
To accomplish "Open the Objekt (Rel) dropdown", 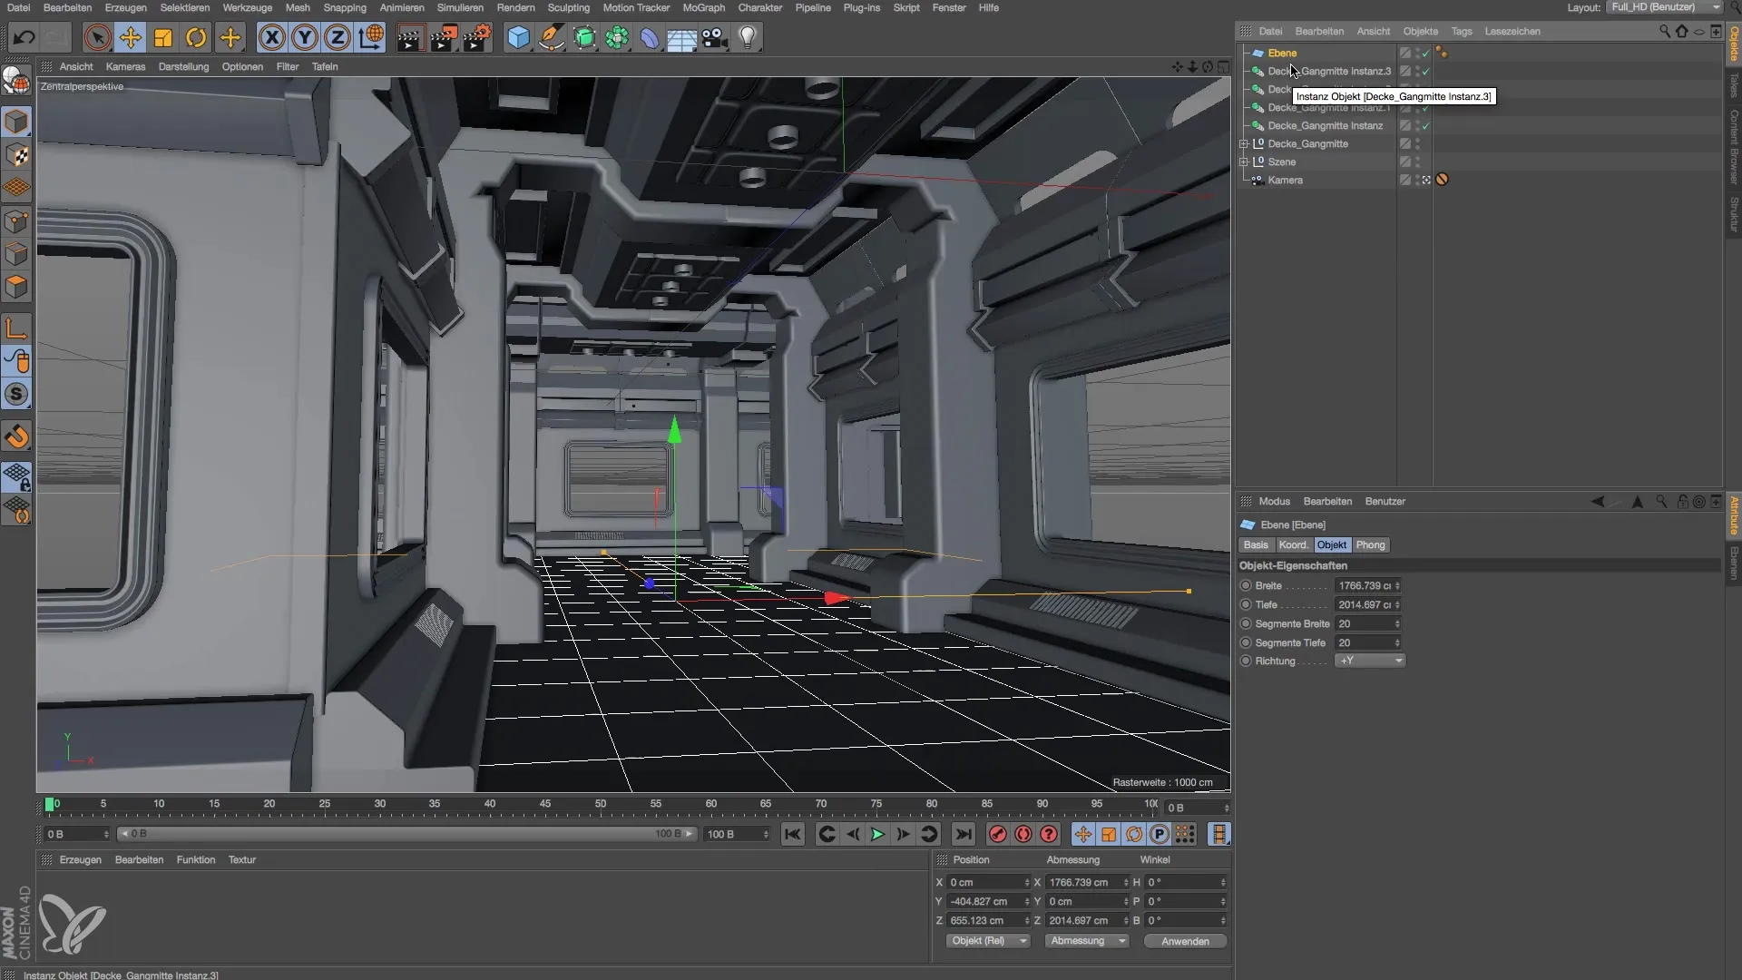I will click(x=988, y=941).
